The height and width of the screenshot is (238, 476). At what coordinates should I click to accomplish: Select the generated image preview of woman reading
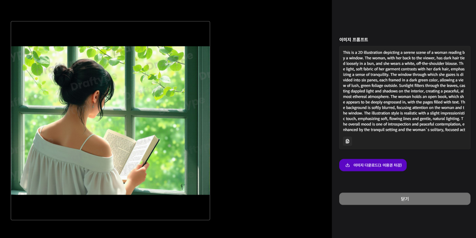pyautogui.click(x=111, y=120)
